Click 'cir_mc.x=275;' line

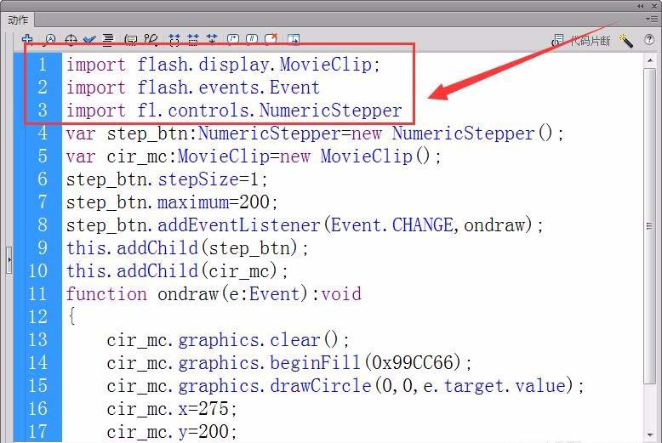click(172, 408)
